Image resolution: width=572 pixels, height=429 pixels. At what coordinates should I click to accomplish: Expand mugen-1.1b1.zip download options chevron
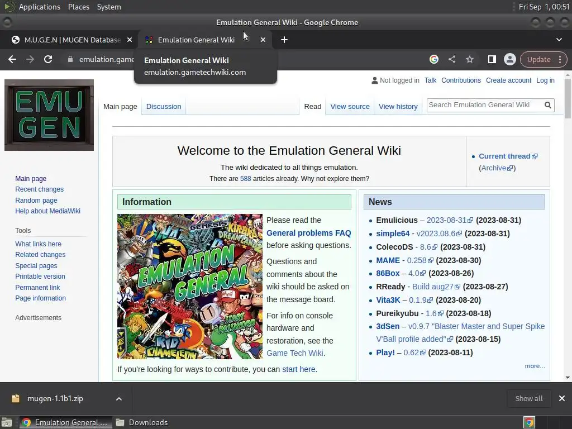[x=119, y=399]
